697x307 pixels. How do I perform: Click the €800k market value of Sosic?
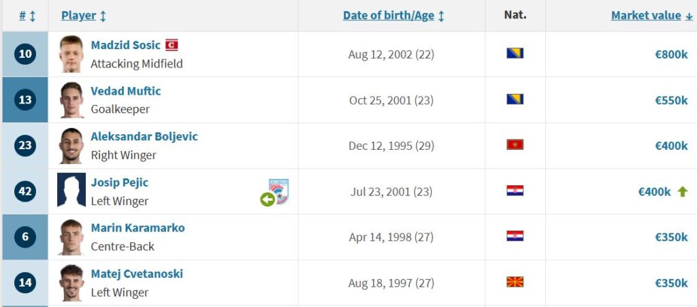[x=671, y=54]
